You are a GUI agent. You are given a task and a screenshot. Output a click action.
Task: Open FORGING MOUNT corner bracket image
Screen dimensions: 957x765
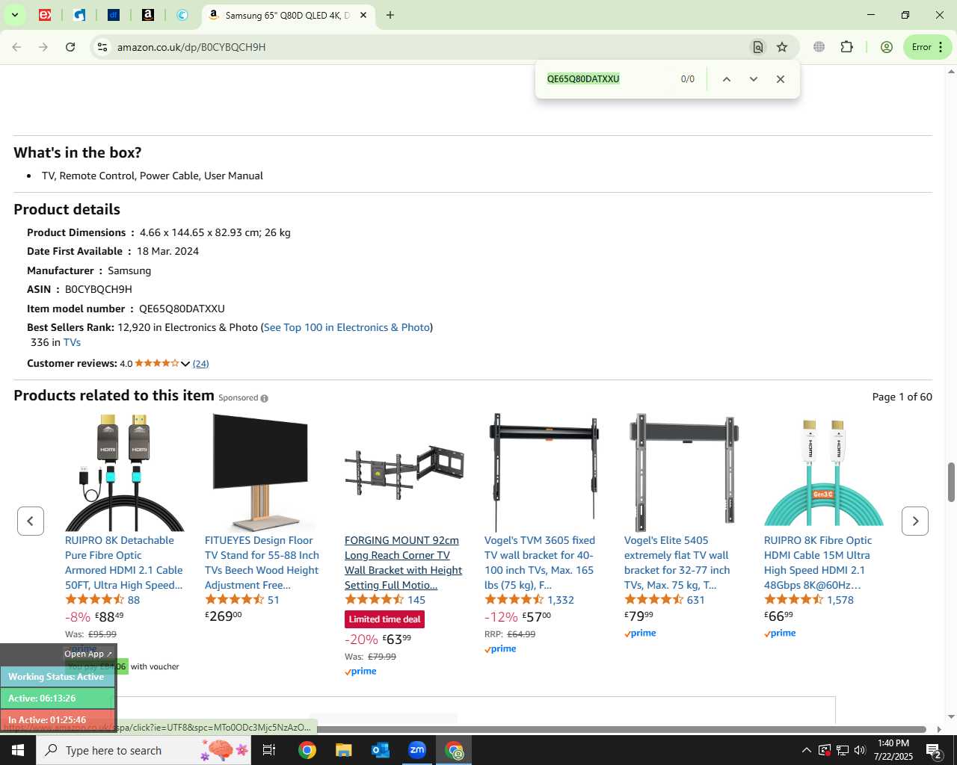404,472
